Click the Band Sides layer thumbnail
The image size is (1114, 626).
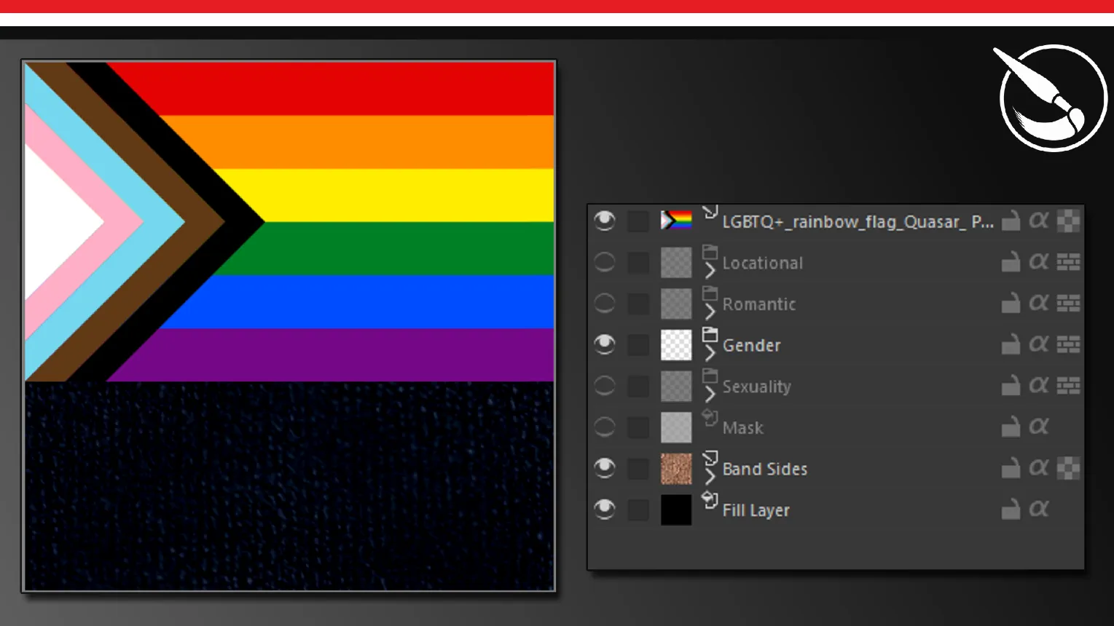coord(675,469)
